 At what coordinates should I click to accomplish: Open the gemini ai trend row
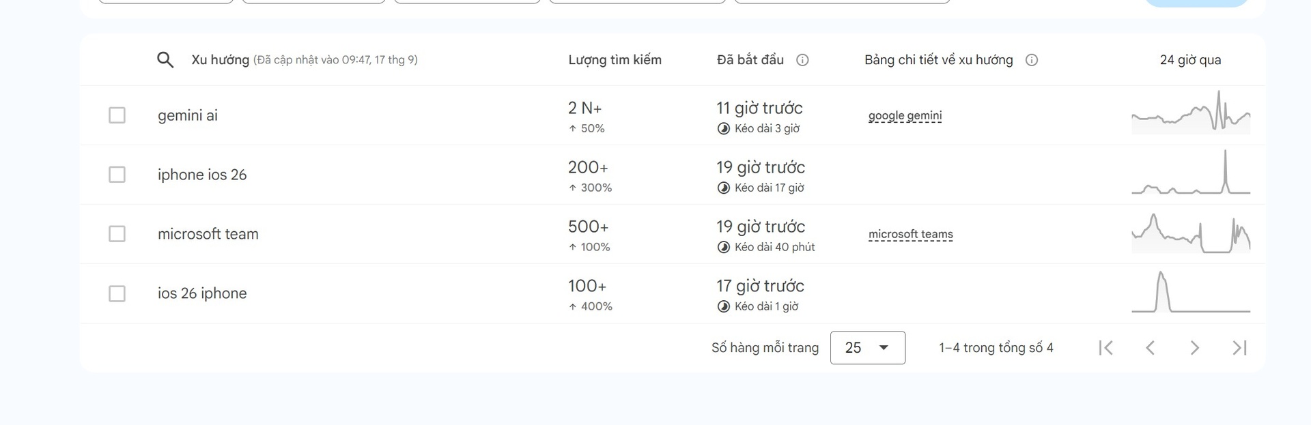click(188, 116)
